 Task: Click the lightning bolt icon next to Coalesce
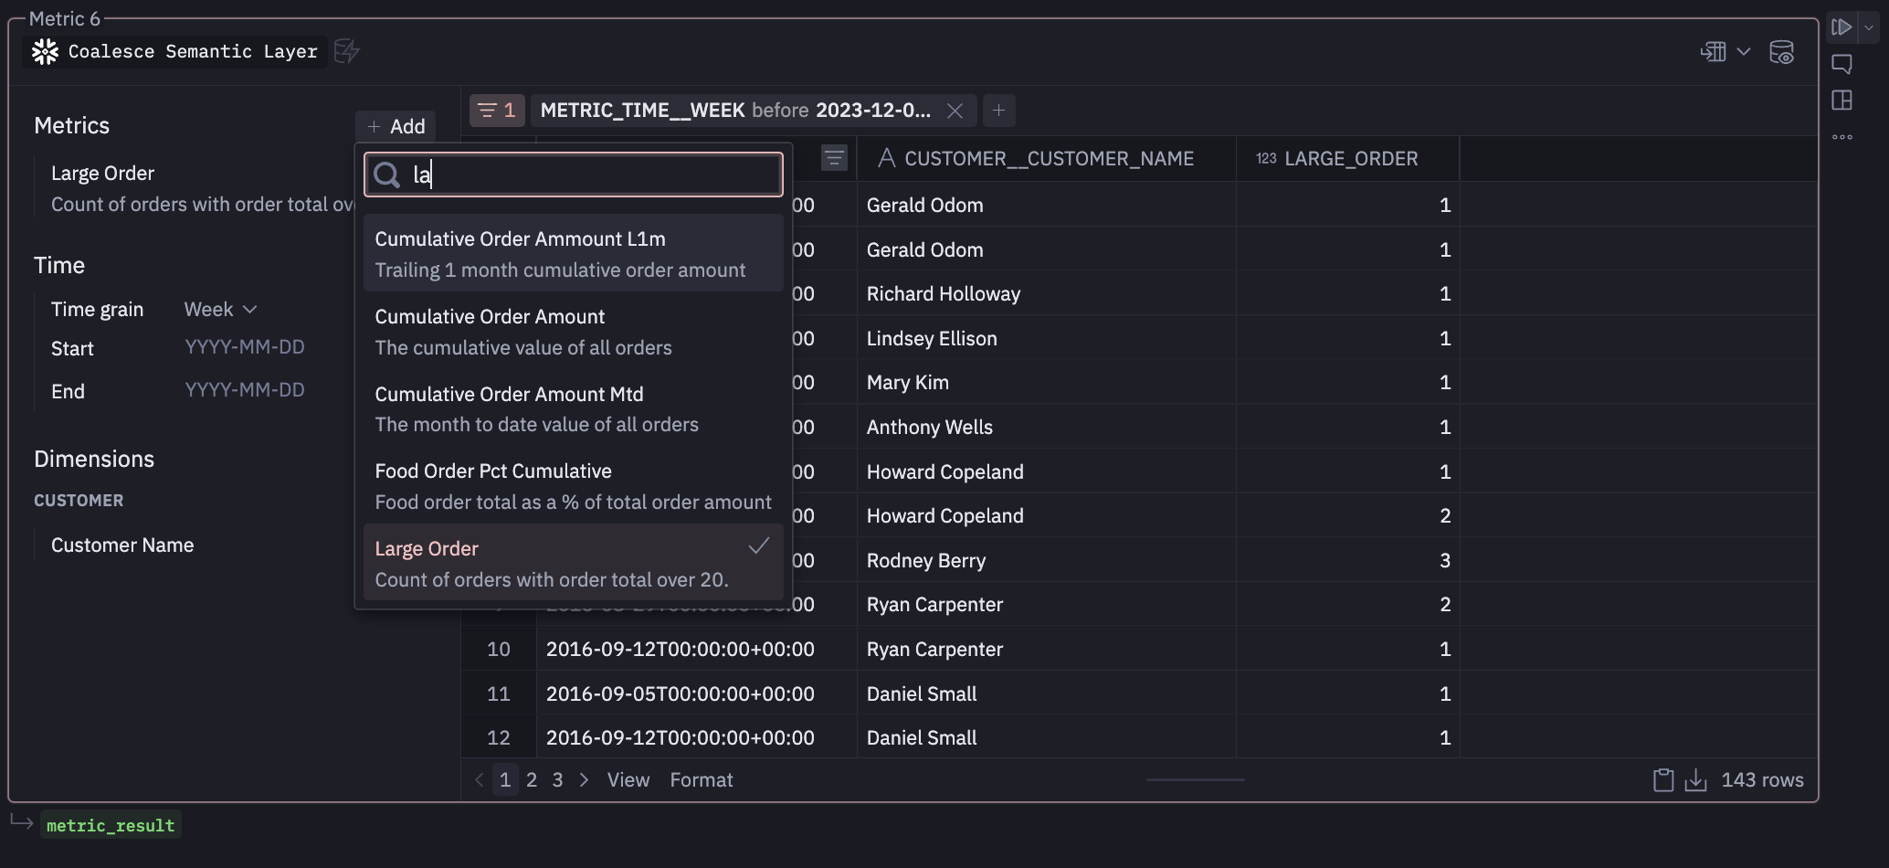tap(347, 52)
